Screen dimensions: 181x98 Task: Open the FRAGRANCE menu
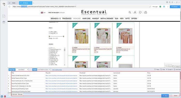67,18
